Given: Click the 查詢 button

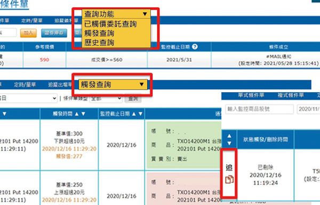Looking at the screenshot, I should pyautogui.click(x=133, y=99).
